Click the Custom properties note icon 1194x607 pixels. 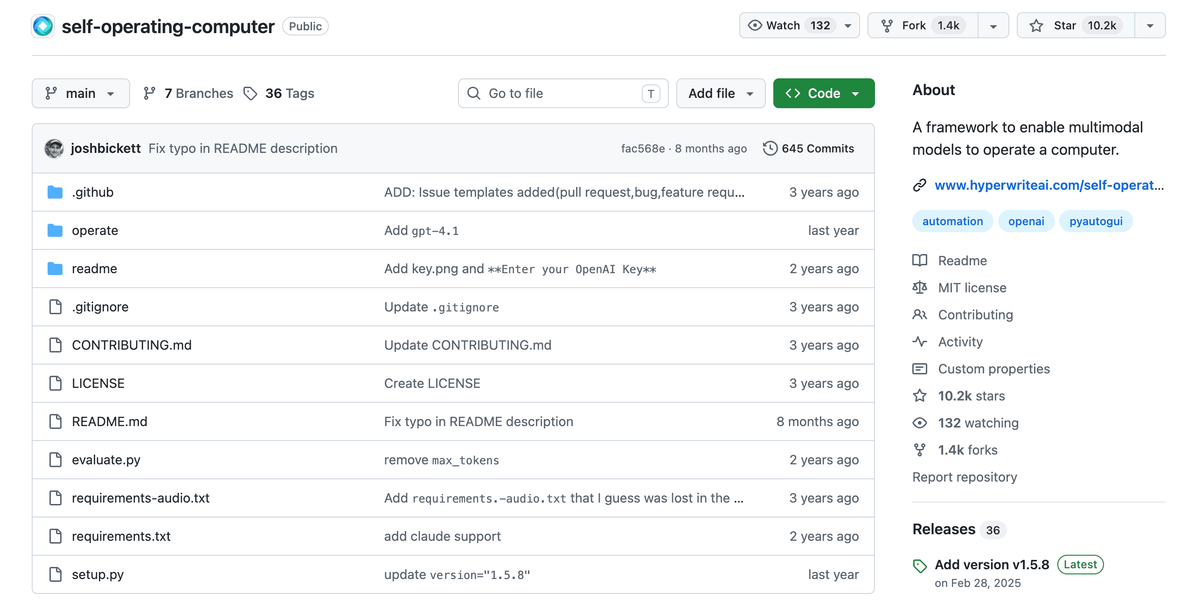click(x=920, y=369)
